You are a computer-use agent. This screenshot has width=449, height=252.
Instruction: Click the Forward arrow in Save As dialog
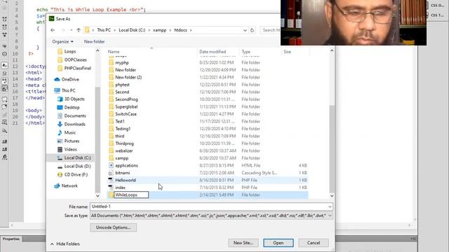(x=63, y=30)
